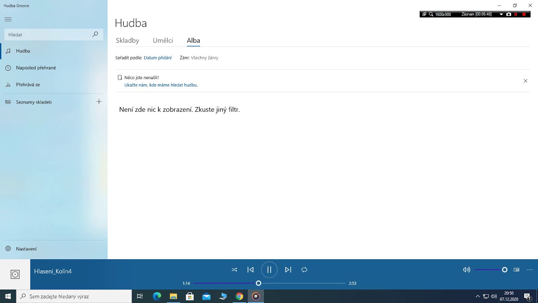Click the recorder zoom magnifier icon
This screenshot has height=303, width=538.
[x=431, y=14]
